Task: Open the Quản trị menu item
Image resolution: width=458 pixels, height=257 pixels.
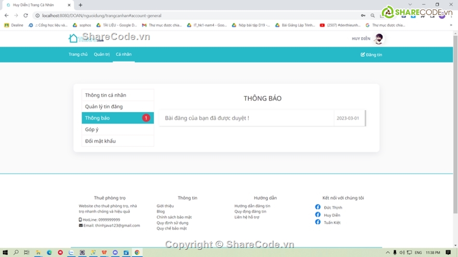Action: click(102, 54)
